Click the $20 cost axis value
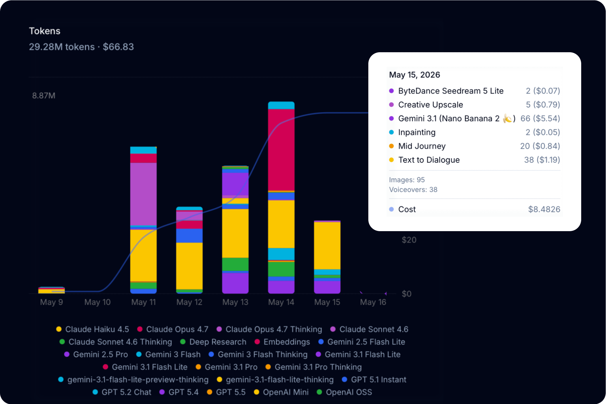The height and width of the screenshot is (404, 606). click(x=409, y=240)
